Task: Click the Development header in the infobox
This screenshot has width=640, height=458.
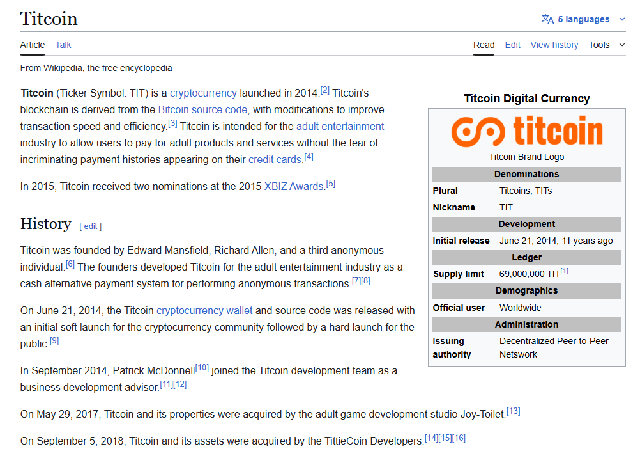Action: (x=526, y=224)
